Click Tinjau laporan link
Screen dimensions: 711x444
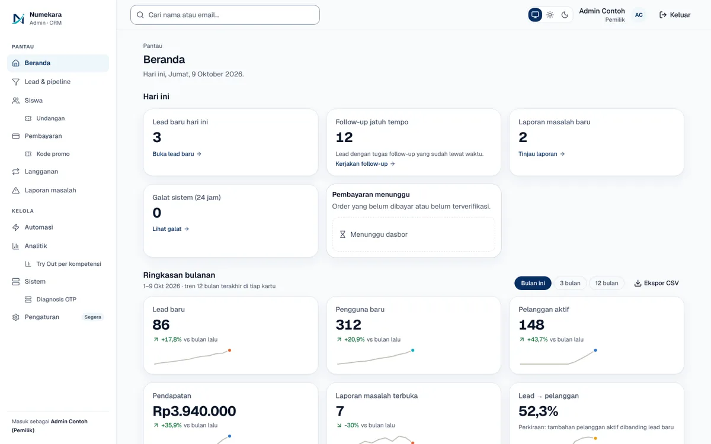(542, 154)
